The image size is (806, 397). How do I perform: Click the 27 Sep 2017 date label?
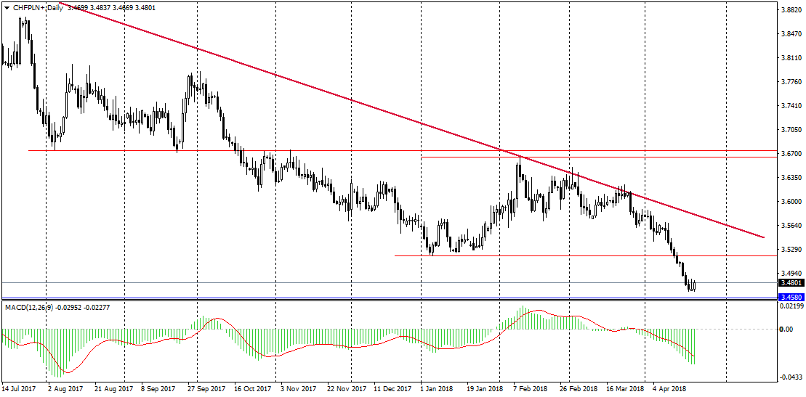tap(206, 389)
